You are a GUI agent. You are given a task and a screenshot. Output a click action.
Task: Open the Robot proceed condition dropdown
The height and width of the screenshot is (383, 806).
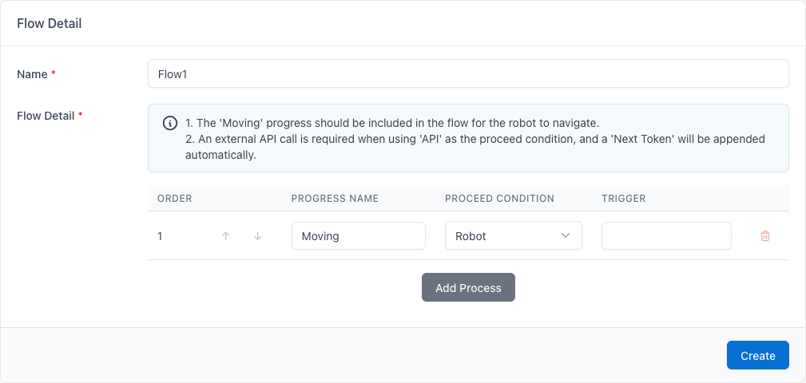click(x=505, y=236)
